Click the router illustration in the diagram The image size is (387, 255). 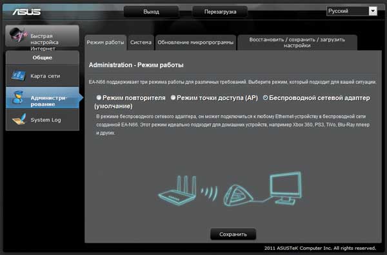(x=177, y=190)
